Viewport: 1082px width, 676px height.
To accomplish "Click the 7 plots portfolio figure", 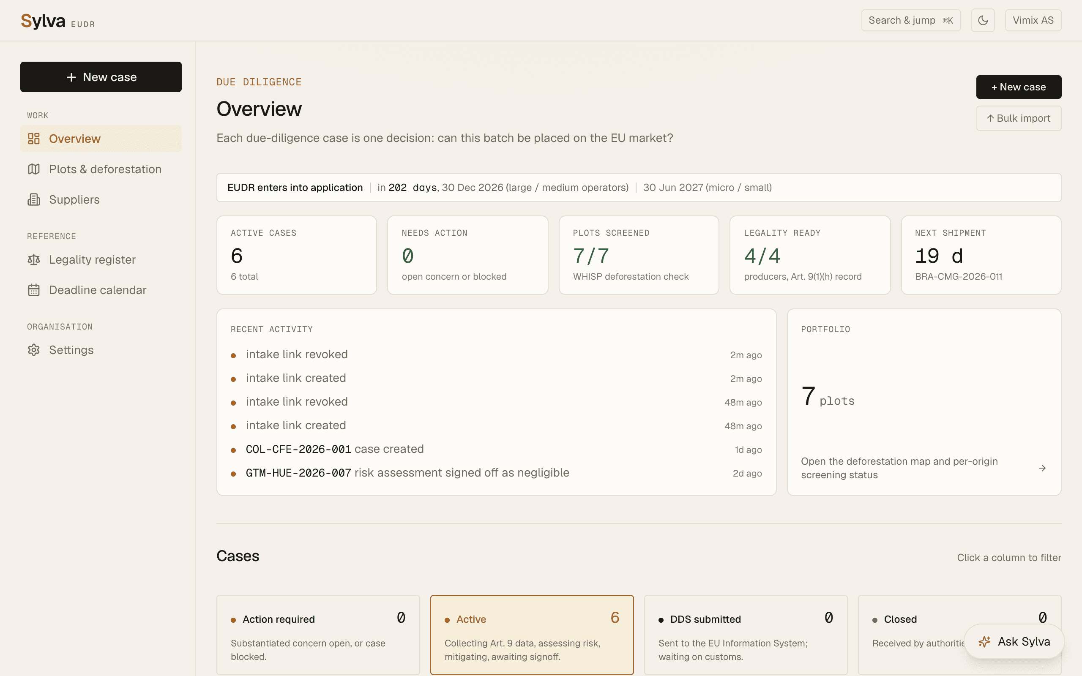I will tap(828, 397).
